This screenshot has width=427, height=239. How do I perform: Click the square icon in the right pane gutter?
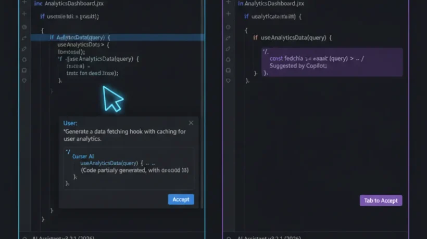click(228, 70)
